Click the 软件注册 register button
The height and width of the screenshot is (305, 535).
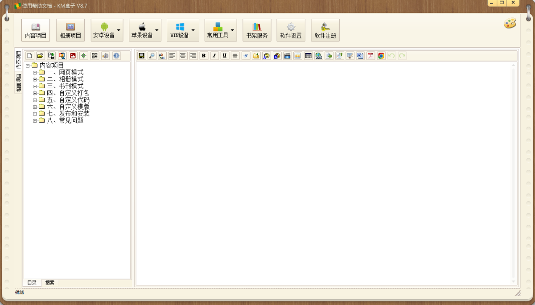point(325,30)
